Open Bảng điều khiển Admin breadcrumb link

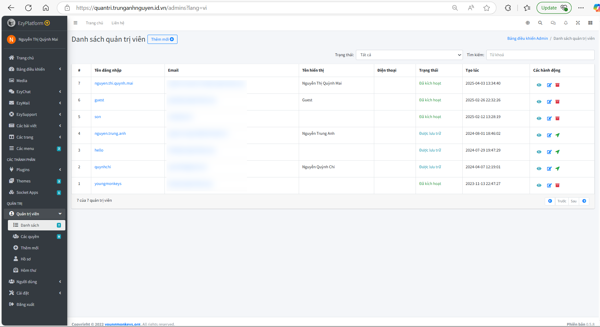(527, 39)
